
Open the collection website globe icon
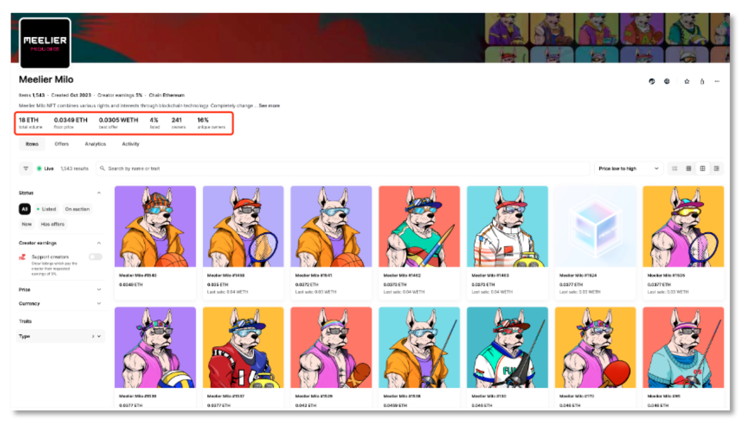(667, 82)
